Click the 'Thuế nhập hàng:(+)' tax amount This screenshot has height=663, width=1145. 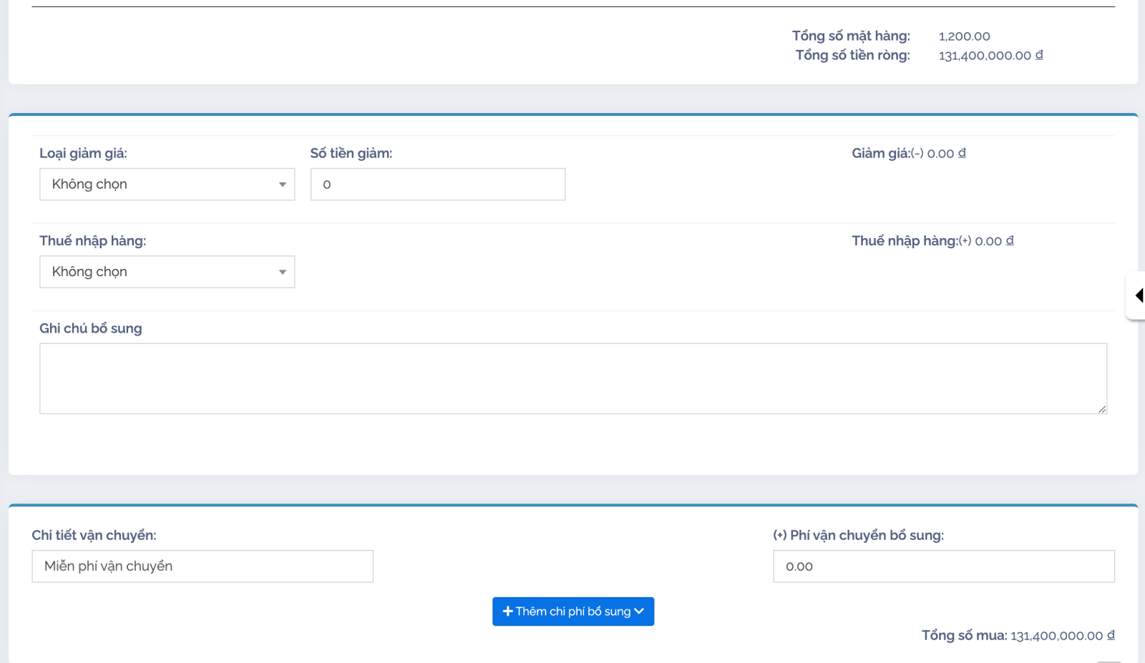click(994, 241)
